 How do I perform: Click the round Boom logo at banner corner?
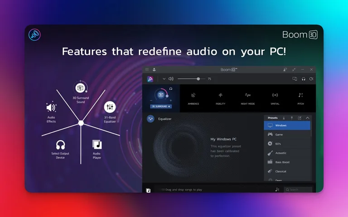coord(34,35)
